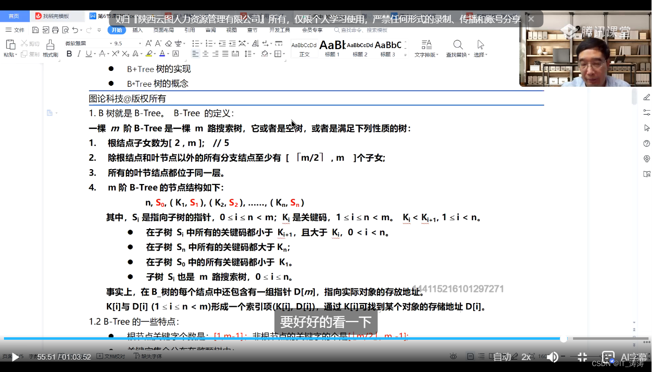
Task: Expand the numbered list dropdown
Action: click(215, 43)
